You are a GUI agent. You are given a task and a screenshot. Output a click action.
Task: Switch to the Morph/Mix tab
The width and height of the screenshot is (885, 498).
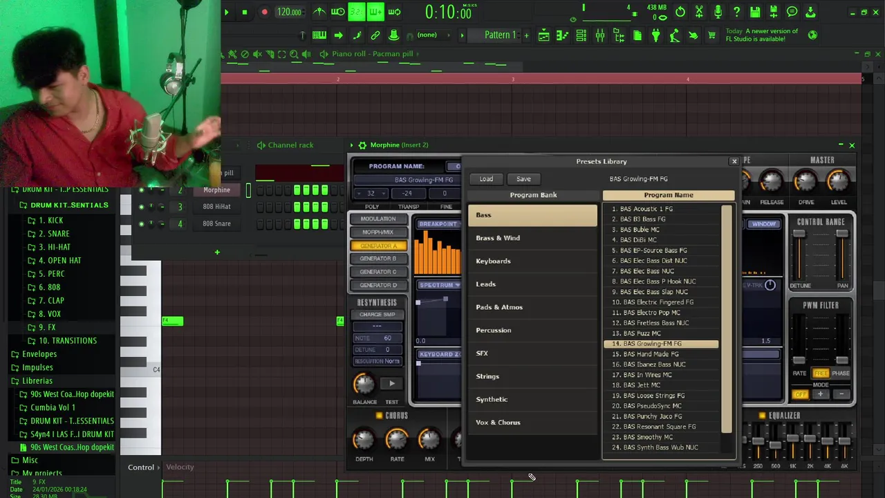(x=378, y=232)
